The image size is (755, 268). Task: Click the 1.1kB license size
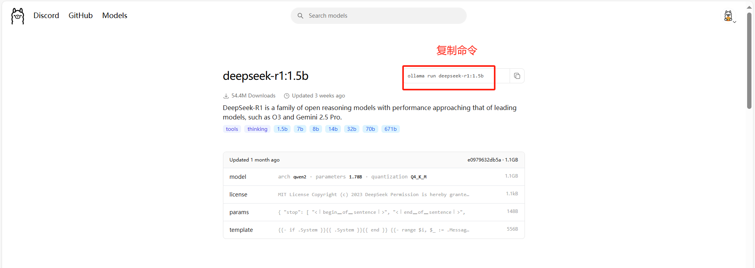(512, 194)
